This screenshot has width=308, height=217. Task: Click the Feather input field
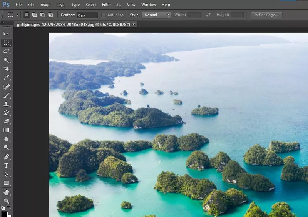pos(87,15)
